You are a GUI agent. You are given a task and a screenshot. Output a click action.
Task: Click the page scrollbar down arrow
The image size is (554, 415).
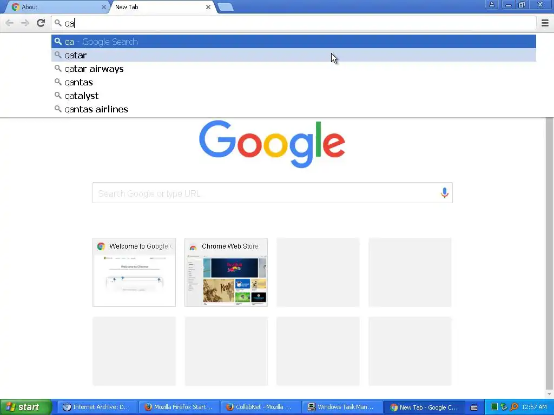coord(550,394)
